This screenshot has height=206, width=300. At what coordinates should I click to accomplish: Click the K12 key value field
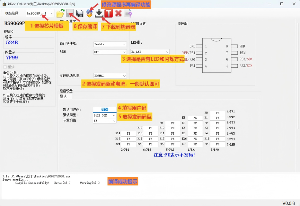pyautogui.click(x=151, y=128)
